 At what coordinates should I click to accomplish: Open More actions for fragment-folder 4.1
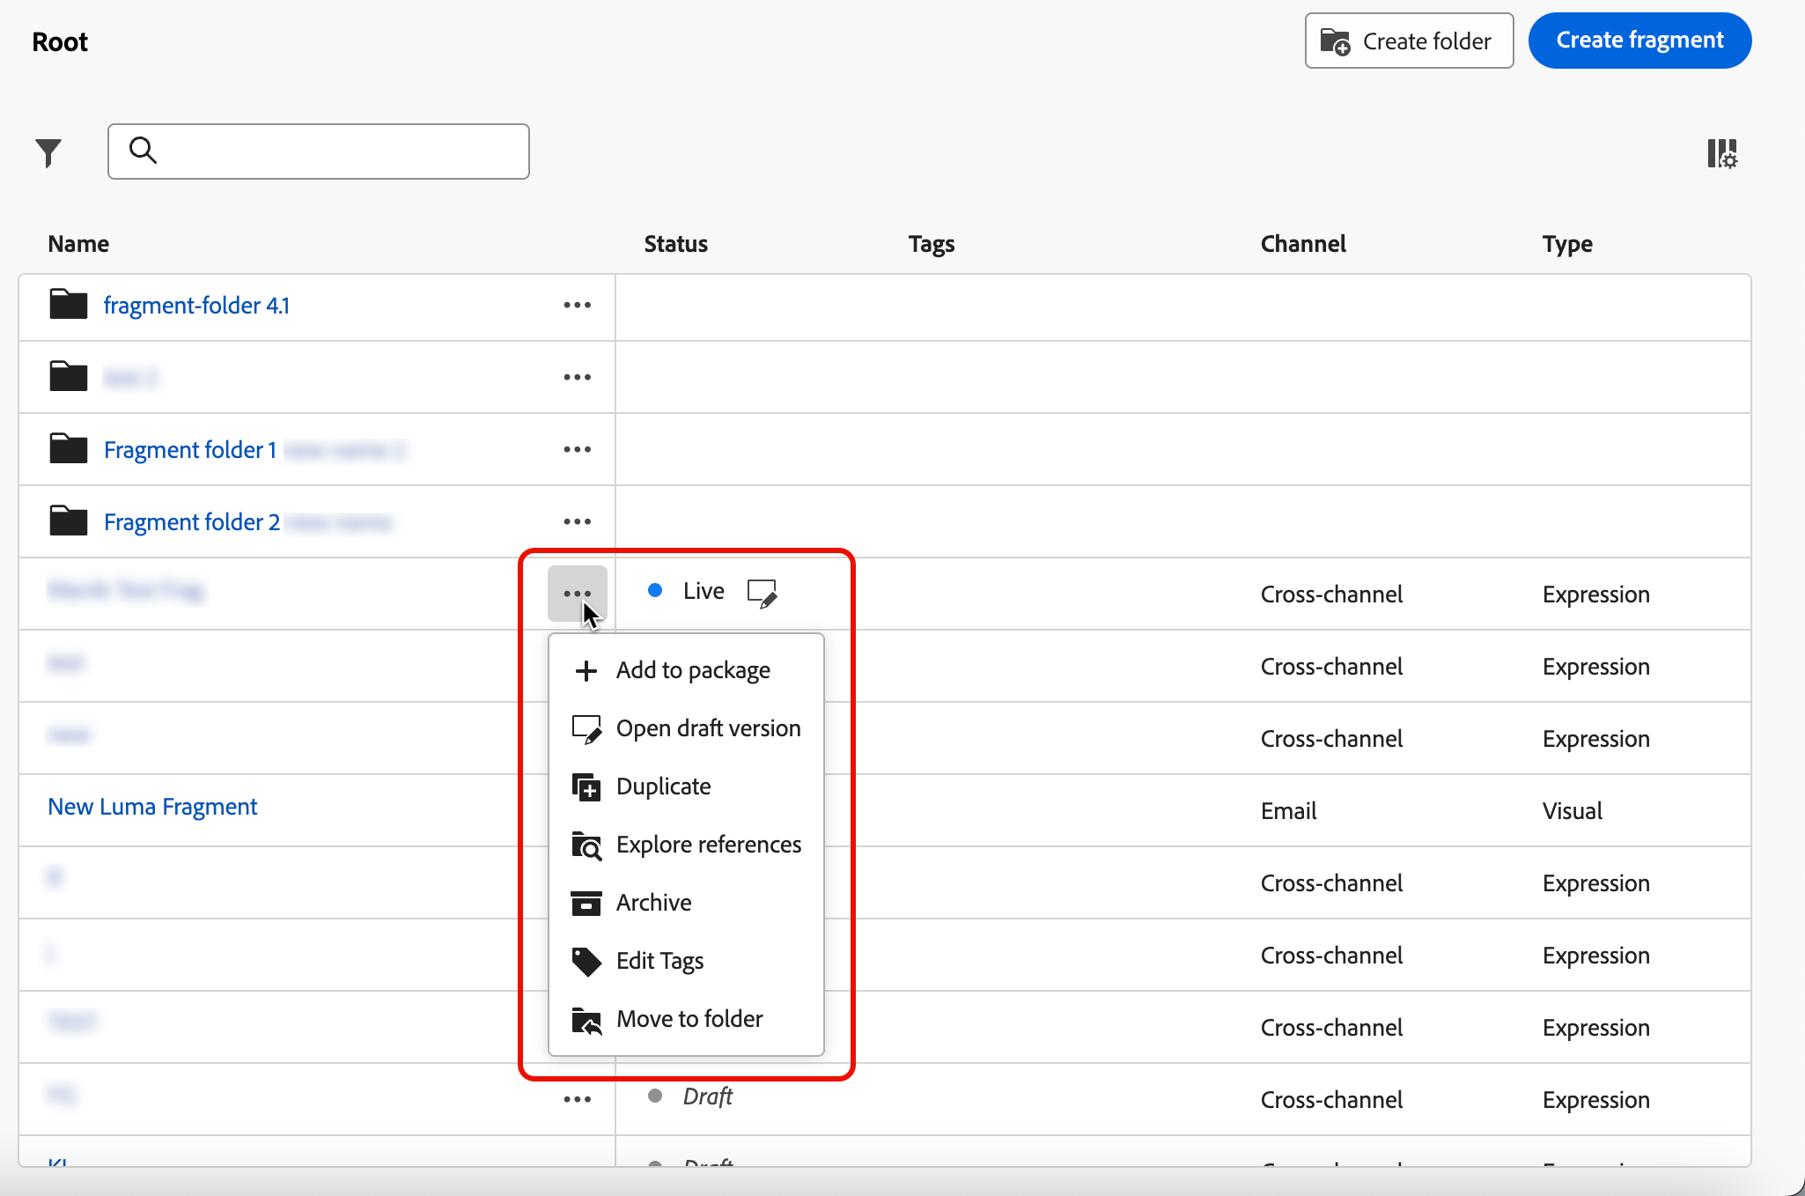click(x=577, y=305)
